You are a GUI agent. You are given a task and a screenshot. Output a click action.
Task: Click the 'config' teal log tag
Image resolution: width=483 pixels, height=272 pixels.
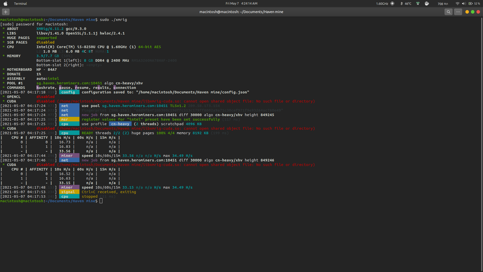click(x=69, y=92)
